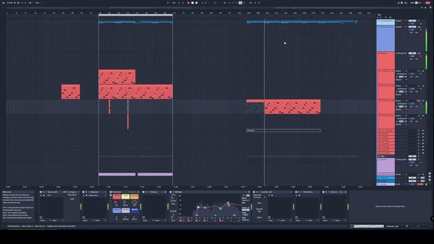
Task: Enable the Key map mode switch
Action: pos(406,3)
